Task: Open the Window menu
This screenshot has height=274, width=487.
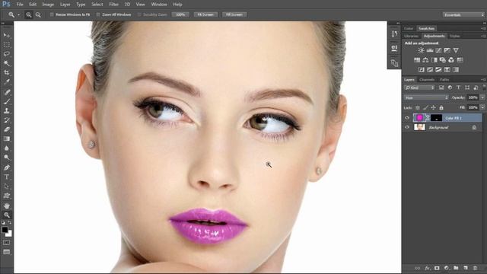Action: point(159,5)
